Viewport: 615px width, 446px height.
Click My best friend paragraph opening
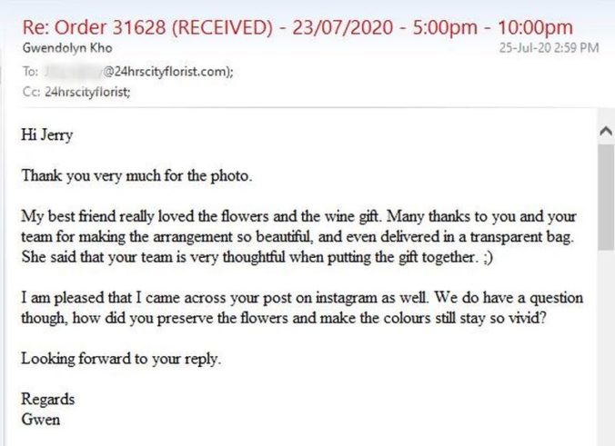point(64,218)
